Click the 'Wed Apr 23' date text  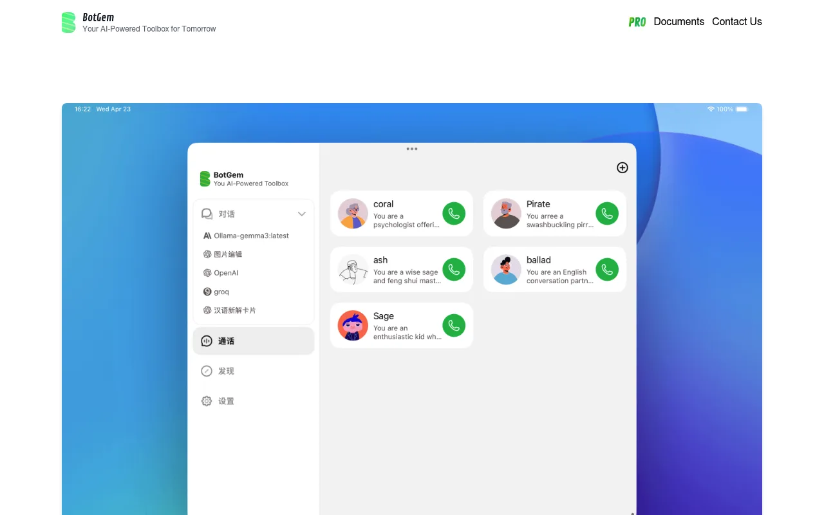point(113,109)
